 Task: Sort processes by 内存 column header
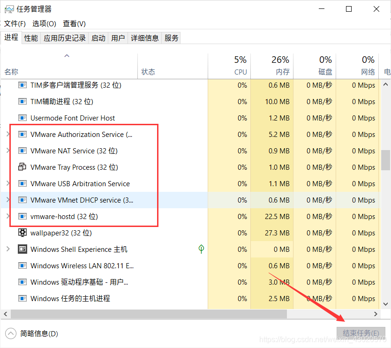272,66
